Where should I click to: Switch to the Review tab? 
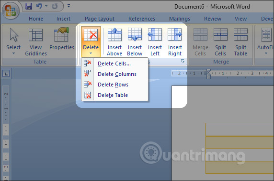pyautogui.click(x=213, y=19)
